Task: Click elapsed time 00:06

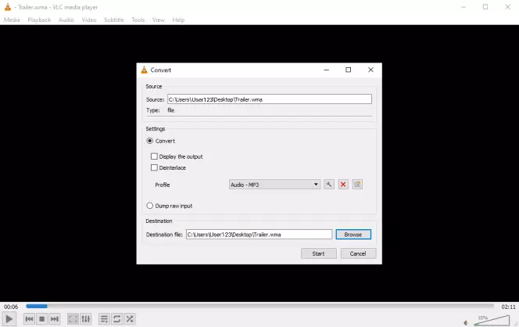Action: click(x=11, y=307)
